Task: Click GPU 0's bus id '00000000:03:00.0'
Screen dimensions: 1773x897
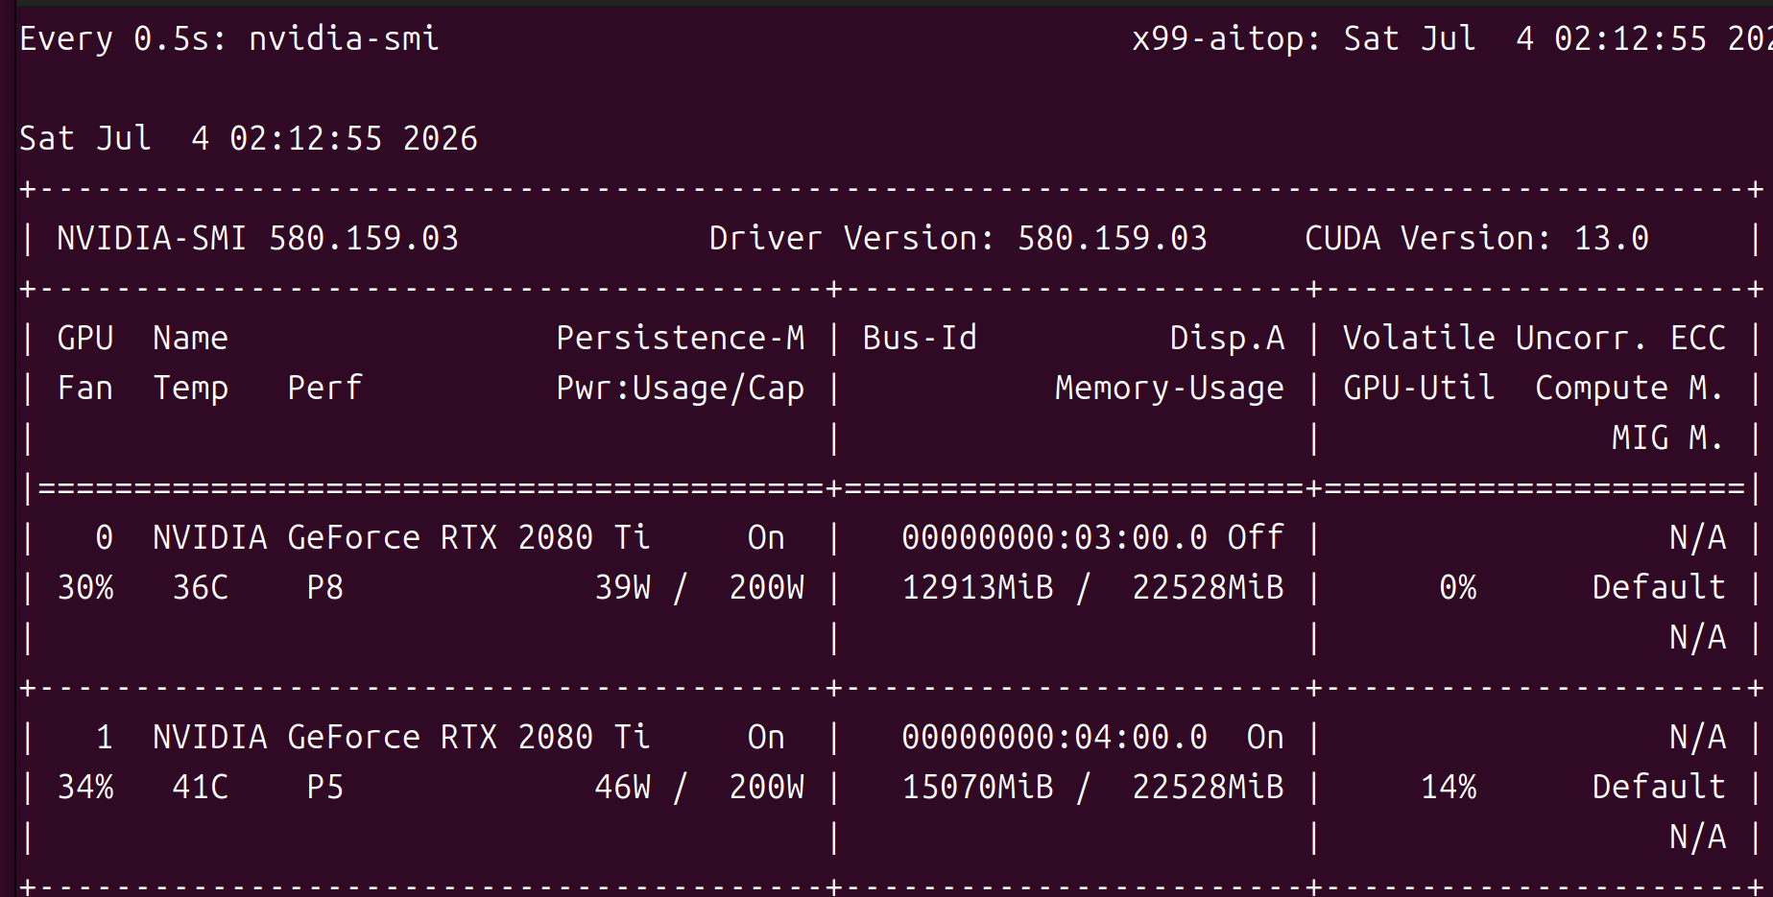Action: point(1054,537)
